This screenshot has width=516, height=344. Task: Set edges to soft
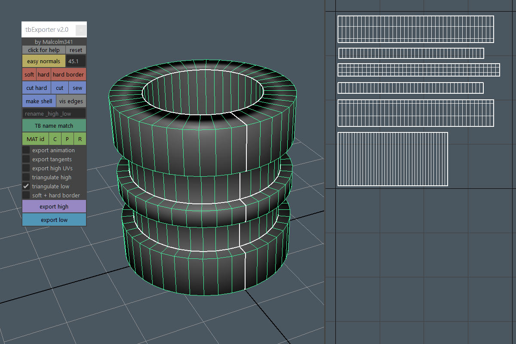click(x=29, y=74)
